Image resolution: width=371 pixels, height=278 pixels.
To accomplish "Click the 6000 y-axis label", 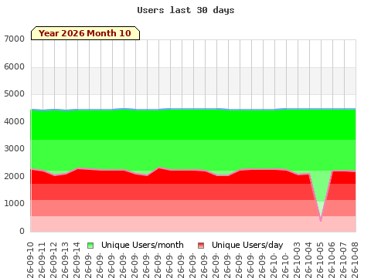I will pyautogui.click(x=15, y=67).
